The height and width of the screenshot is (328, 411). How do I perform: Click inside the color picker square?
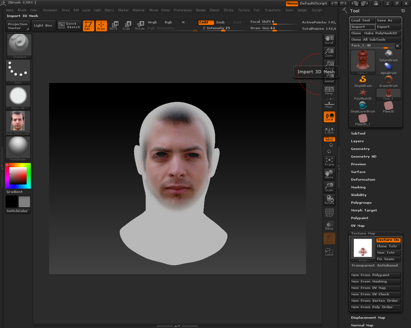(18, 176)
